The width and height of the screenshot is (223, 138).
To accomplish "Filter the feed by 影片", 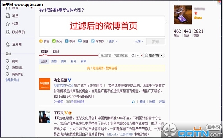I will 74,61.
